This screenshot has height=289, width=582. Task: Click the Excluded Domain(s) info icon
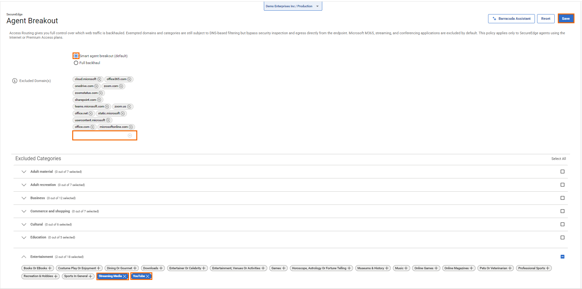(x=15, y=81)
